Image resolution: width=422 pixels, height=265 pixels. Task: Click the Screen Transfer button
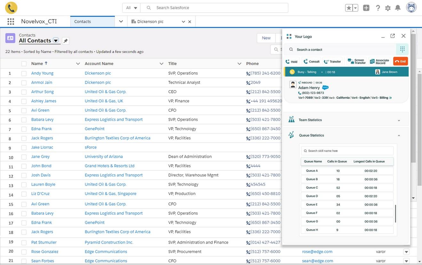tap(356, 61)
